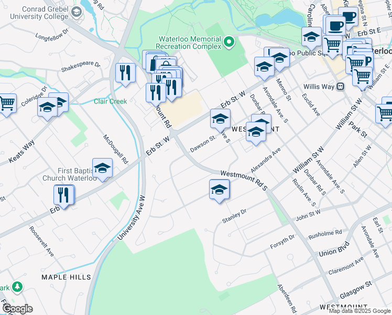The width and height of the screenshot is (392, 315).
Task: Select the front restaurant marker beside Westmount Rd
Action: coord(156,93)
